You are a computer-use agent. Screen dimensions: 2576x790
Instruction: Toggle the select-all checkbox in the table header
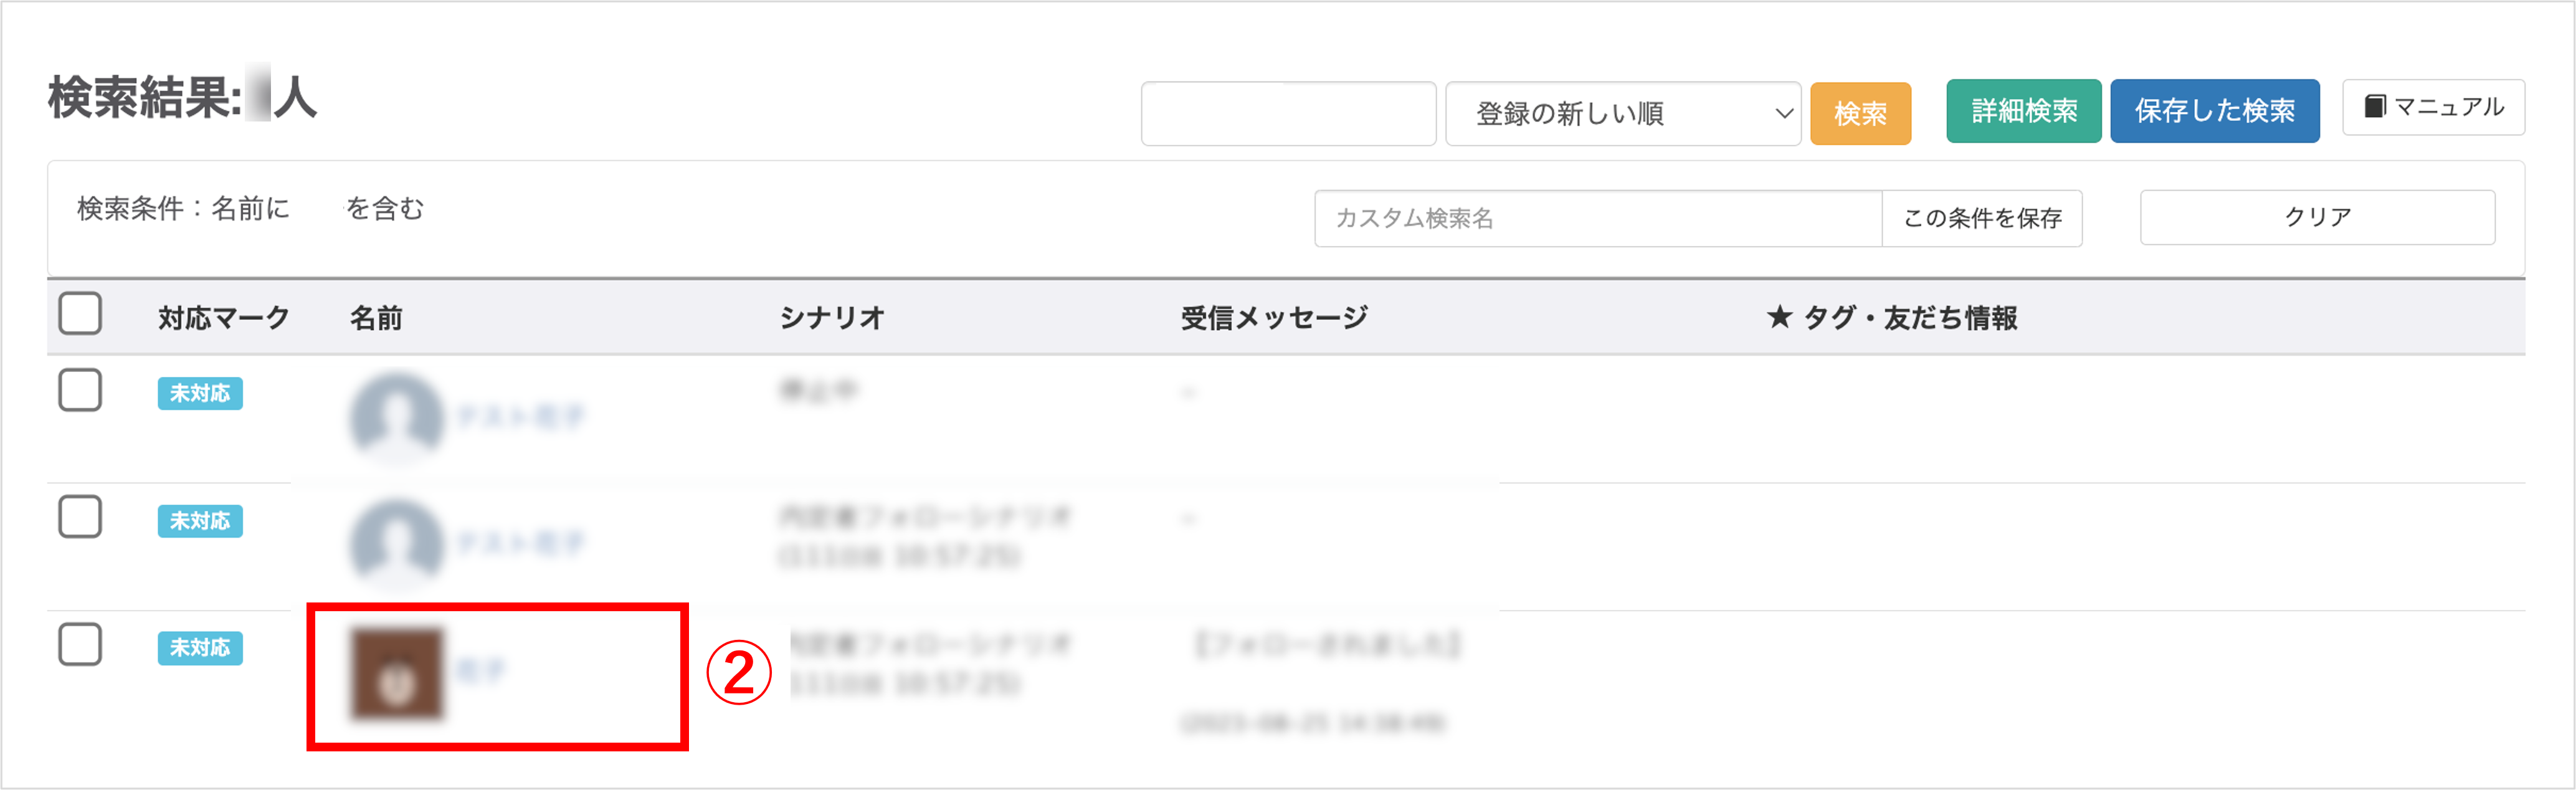point(80,313)
